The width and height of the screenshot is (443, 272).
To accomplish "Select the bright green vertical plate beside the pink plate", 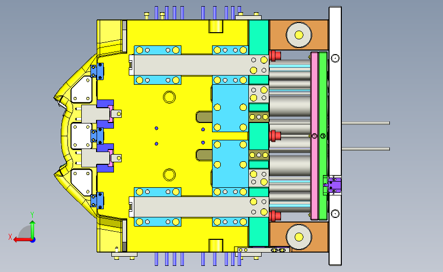I will (x=322, y=136).
